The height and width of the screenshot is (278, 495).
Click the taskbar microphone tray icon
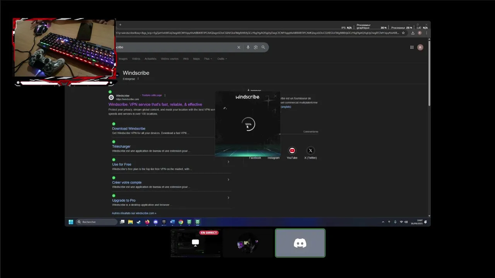tap(395, 222)
